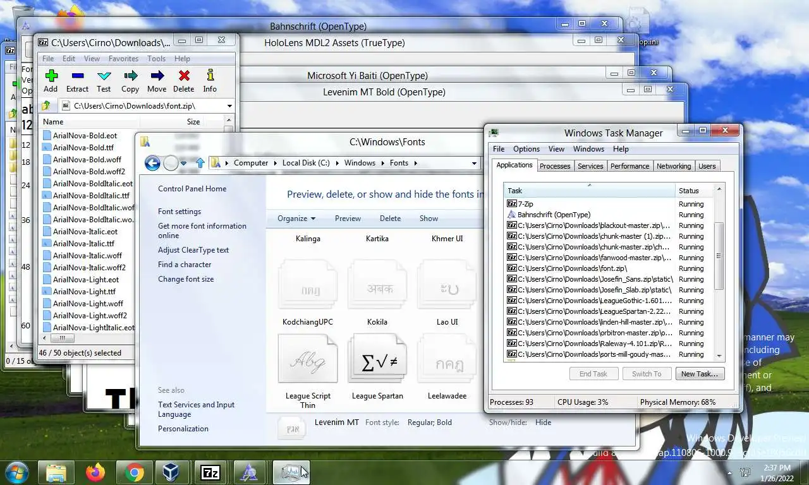Click the up arrow in Fonts window navigation

point(200,163)
